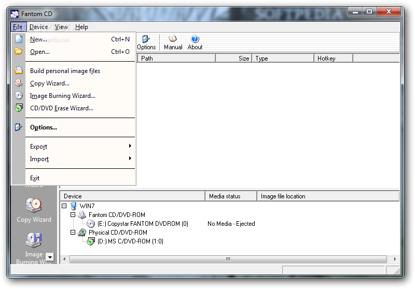
Task: Click the Ctrl+O shortcut text
Action: tap(120, 51)
